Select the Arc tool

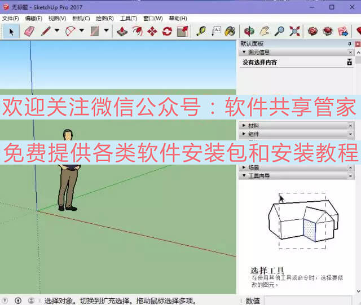pyautogui.click(x=70, y=31)
